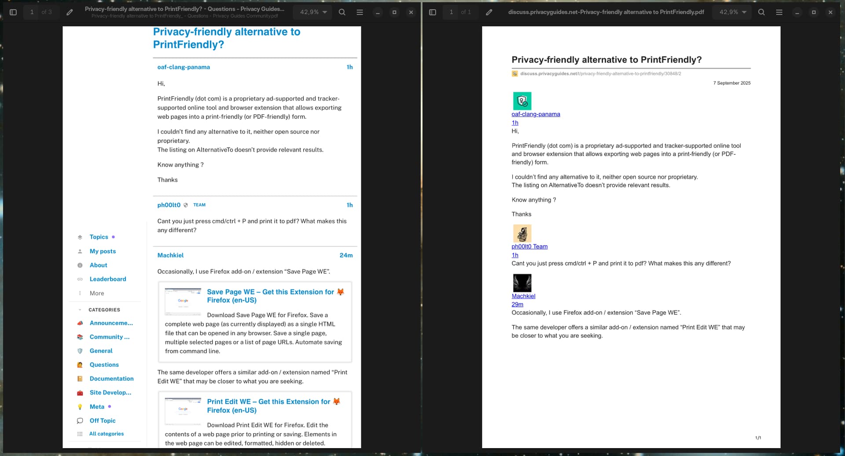
Task: Open hamburger menu in left window
Action: (x=360, y=12)
